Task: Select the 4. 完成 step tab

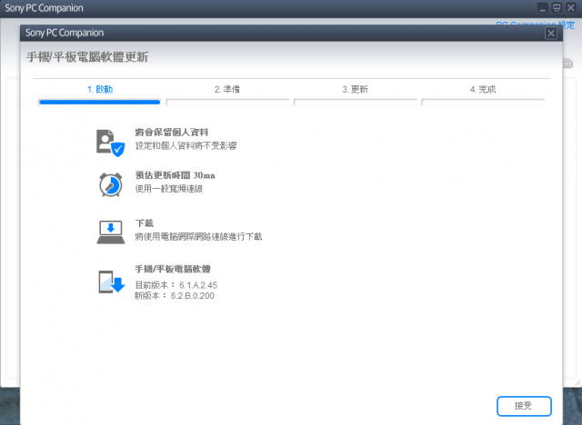Action: coord(483,89)
